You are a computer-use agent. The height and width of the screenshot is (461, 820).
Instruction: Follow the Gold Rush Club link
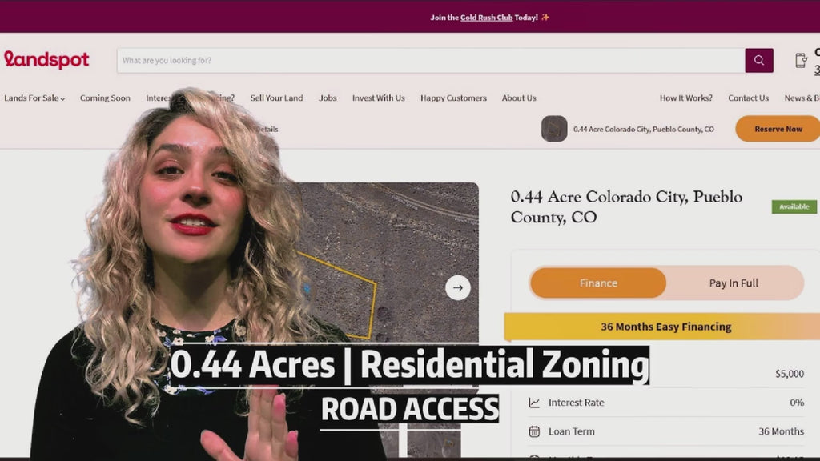point(486,18)
